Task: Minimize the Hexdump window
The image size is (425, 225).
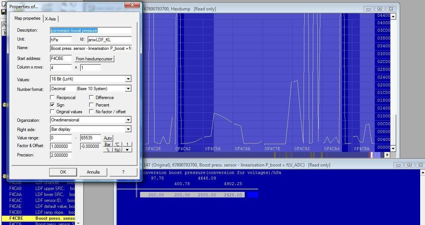Action: point(369,9)
